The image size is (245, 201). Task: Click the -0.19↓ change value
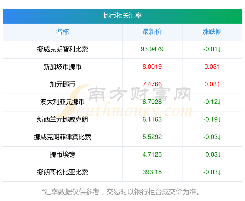point(212,120)
